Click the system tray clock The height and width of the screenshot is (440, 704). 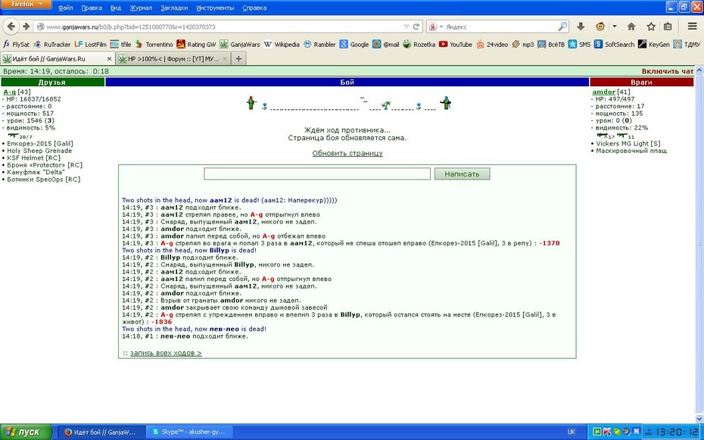[676, 432]
